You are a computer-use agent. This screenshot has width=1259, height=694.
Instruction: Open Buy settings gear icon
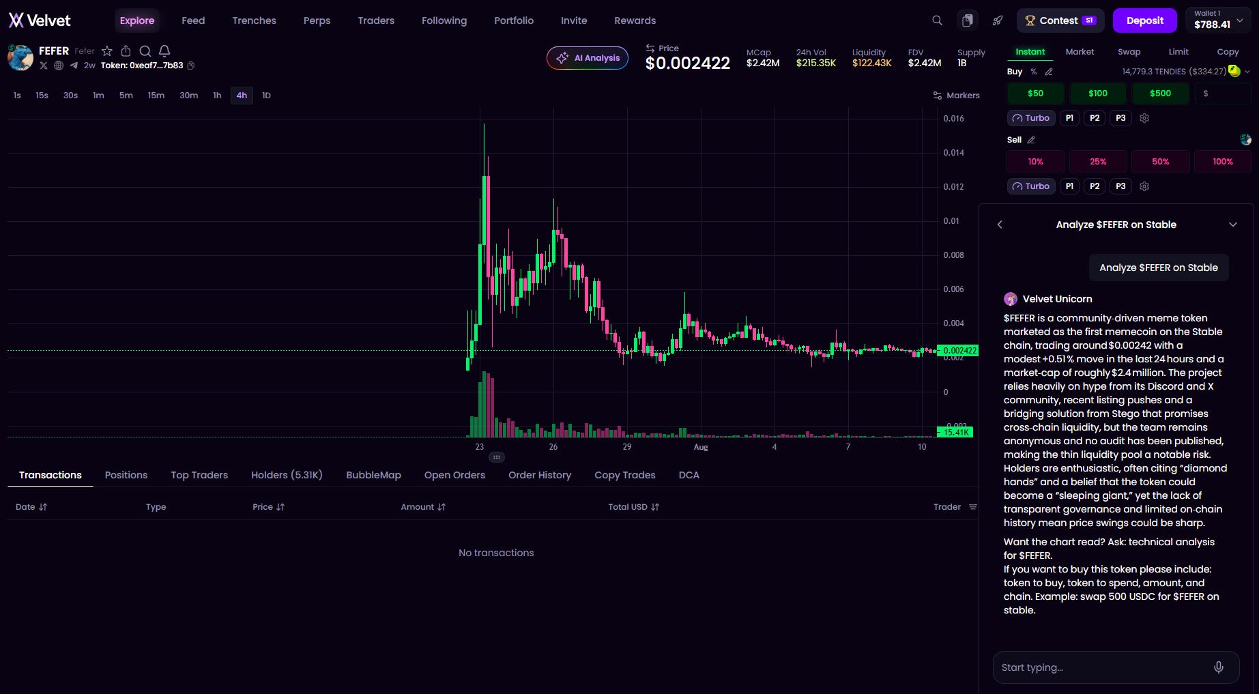(1144, 118)
